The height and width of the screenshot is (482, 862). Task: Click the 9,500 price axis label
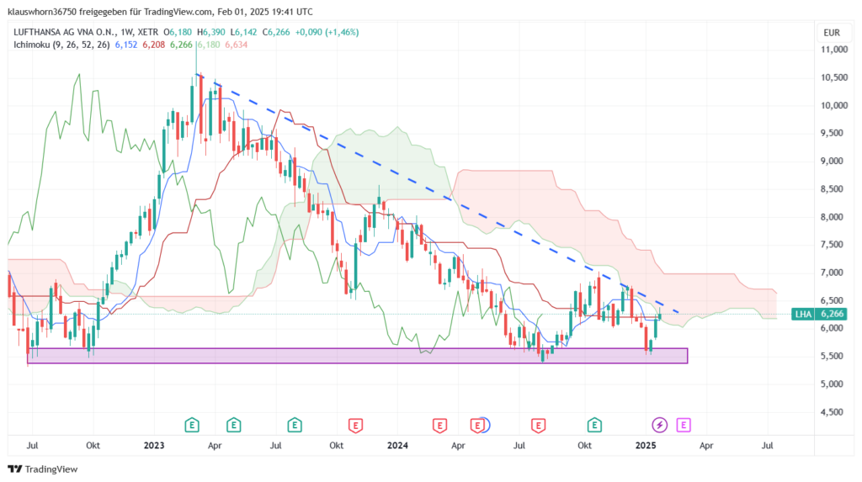832,133
